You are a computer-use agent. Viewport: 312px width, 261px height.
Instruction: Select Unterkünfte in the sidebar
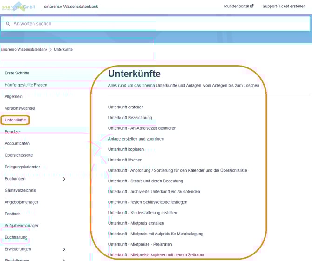click(15, 120)
